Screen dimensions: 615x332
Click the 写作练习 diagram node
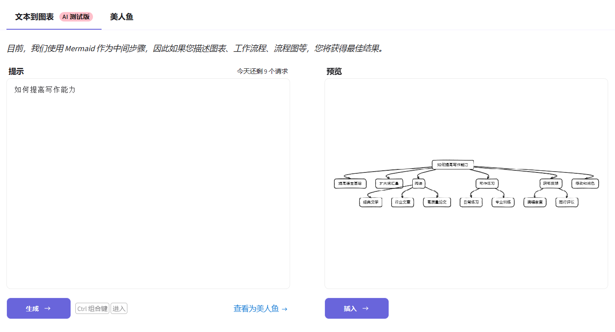pyautogui.click(x=487, y=184)
